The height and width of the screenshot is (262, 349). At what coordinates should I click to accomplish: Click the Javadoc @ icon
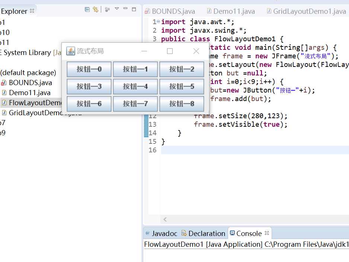pyautogui.click(x=148, y=233)
